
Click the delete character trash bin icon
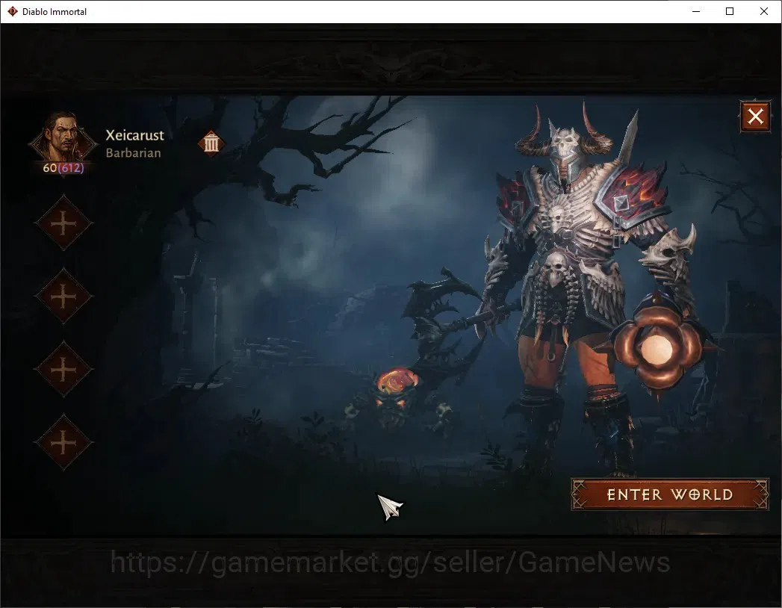click(x=211, y=143)
